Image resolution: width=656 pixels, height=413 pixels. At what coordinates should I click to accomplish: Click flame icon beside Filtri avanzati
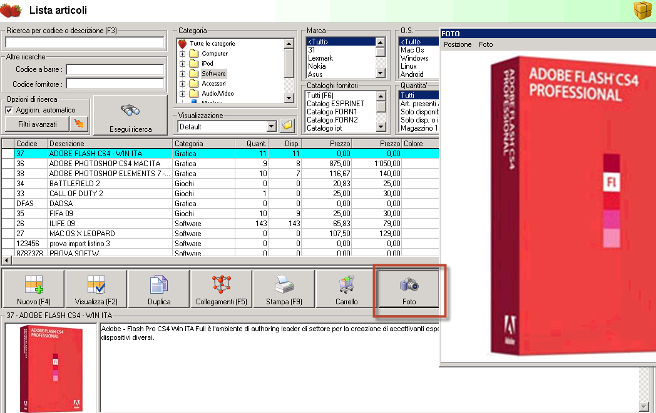click(x=79, y=124)
